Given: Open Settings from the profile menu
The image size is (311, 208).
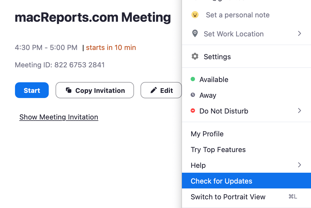Looking at the screenshot, I should click(x=246, y=57).
